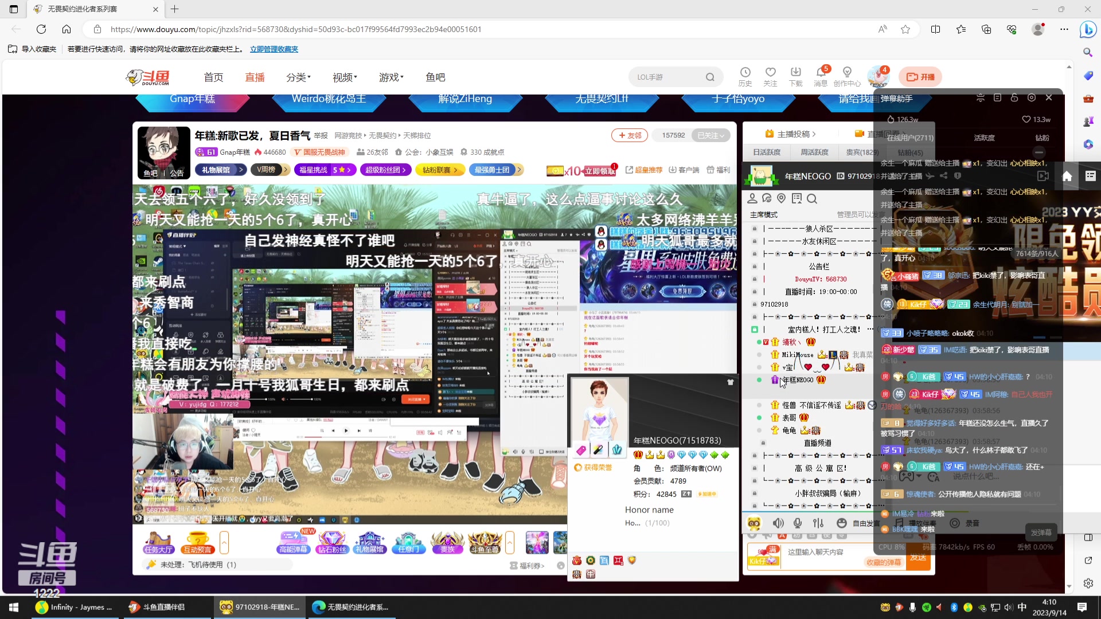Viewport: 1101px width, 619px height.
Task: Open the Douyu 历史 history icon
Action: coord(745,76)
